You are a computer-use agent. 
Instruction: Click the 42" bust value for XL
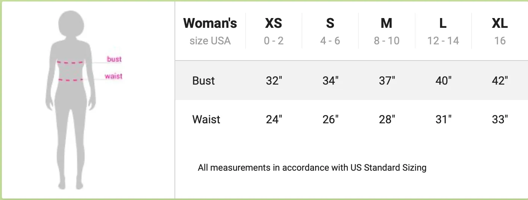(x=500, y=80)
